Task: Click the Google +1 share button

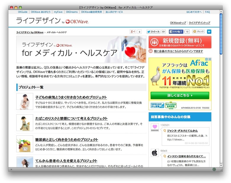Action: click(x=133, y=32)
